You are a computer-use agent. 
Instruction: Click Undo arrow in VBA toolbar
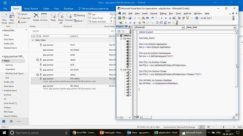153,18
